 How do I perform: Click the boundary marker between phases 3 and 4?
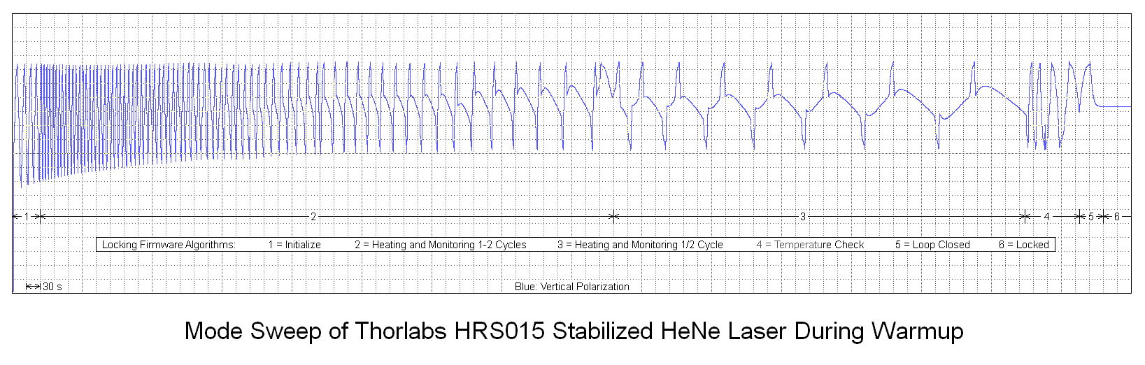pyautogui.click(x=1025, y=217)
